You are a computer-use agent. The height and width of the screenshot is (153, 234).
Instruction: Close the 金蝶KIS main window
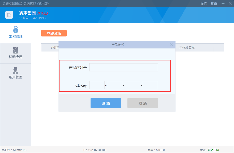point(230,3)
